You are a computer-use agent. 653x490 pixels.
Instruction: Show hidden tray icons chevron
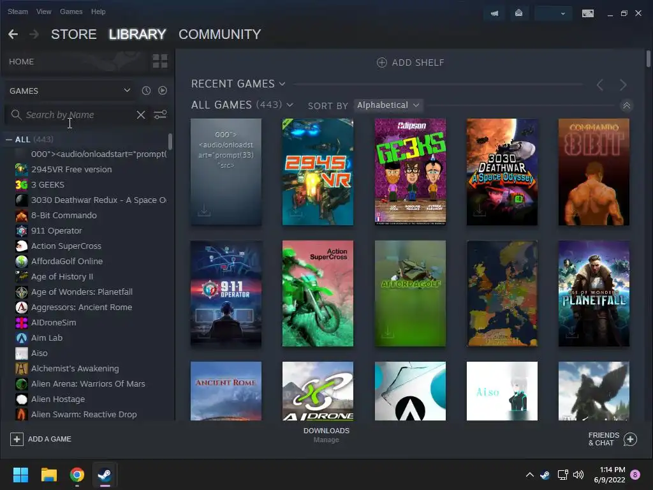[x=530, y=475]
